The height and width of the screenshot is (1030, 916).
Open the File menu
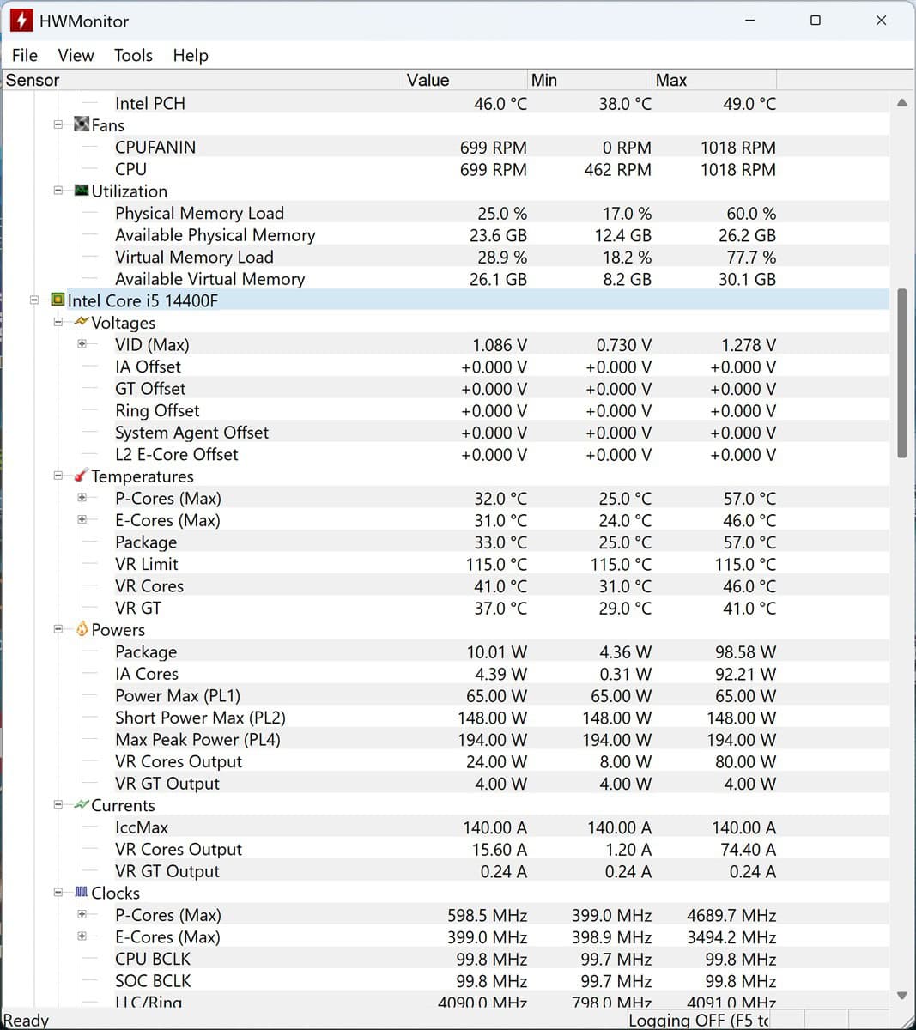pos(24,55)
